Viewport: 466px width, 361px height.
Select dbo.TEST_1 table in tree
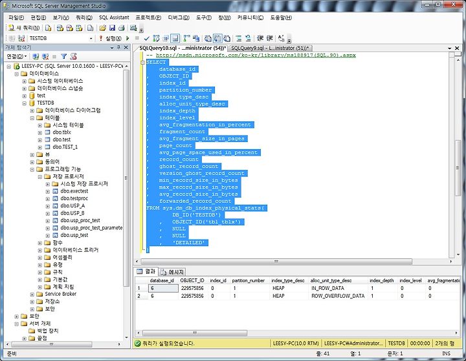(65, 147)
